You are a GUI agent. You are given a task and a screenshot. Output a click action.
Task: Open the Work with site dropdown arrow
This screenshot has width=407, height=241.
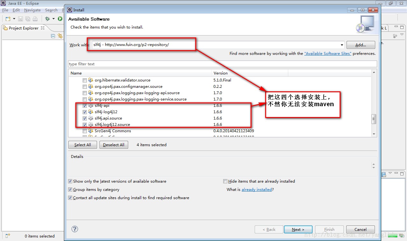coord(342,45)
